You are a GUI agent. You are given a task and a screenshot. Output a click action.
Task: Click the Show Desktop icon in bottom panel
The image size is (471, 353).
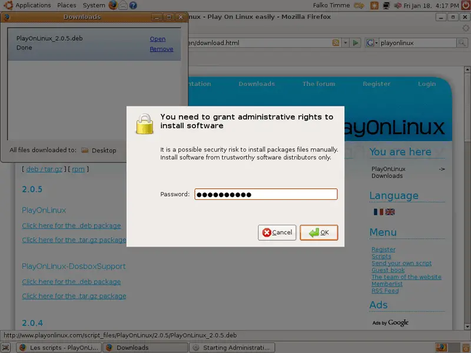6,348
